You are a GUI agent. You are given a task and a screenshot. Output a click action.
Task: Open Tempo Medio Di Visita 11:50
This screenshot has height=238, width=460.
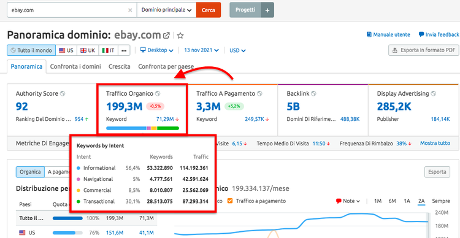[x=319, y=144]
